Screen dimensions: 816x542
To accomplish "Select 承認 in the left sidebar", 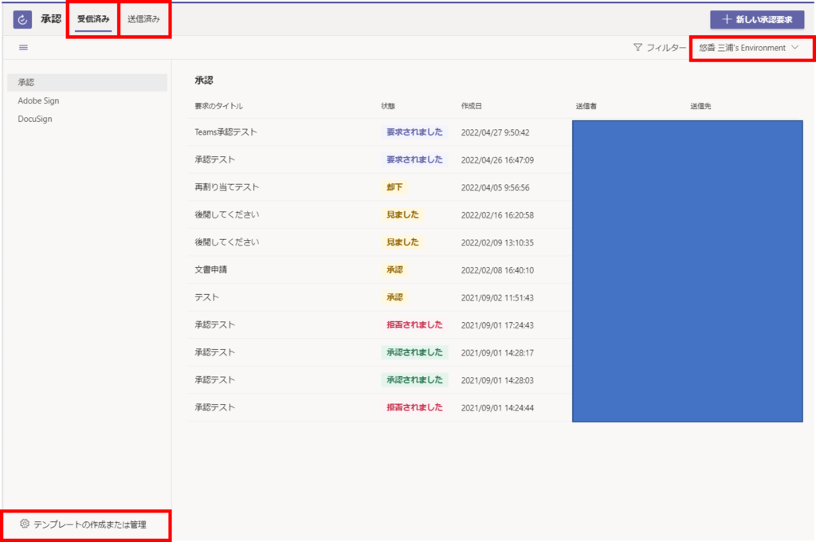I will click(x=26, y=82).
